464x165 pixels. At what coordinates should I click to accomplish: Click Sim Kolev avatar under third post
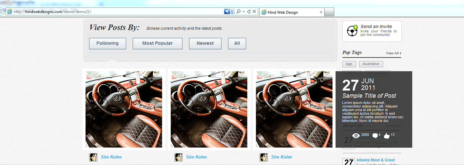[x=263, y=157]
